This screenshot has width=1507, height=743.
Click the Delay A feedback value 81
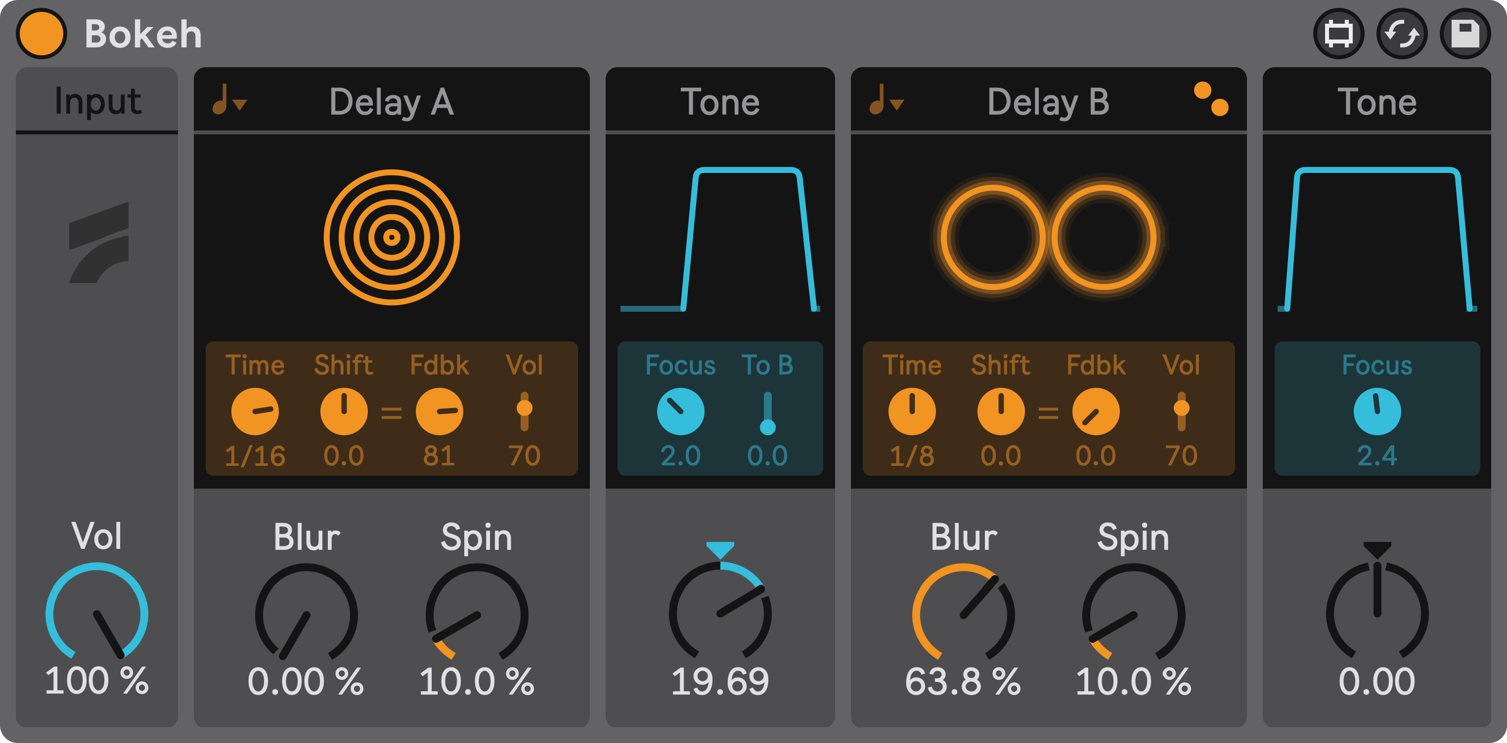click(x=440, y=455)
